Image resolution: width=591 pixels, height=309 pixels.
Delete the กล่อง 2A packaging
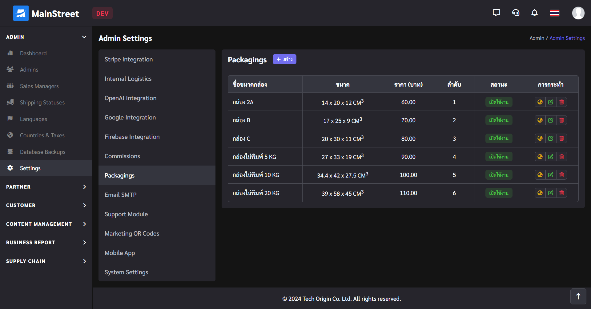[561, 102]
